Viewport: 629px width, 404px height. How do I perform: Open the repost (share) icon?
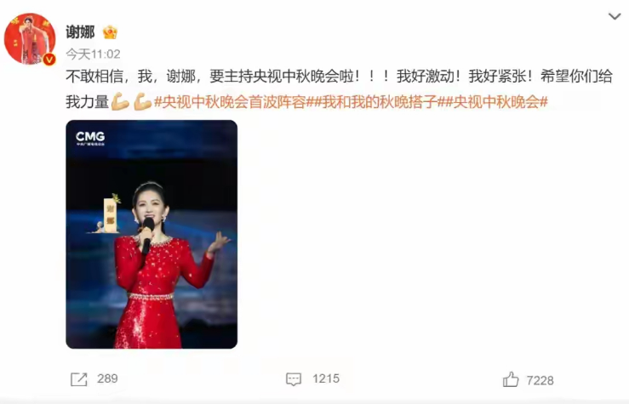(78, 379)
